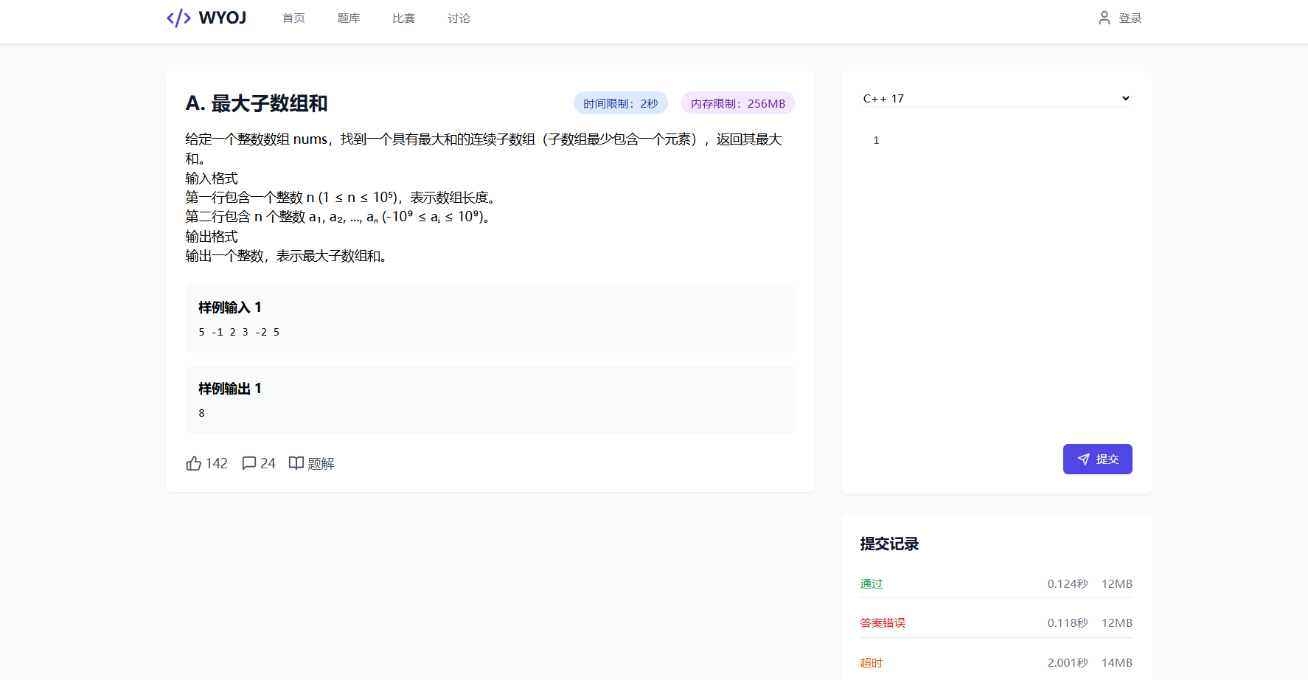
Task: Open comments via speech bubble icon
Action: point(249,463)
